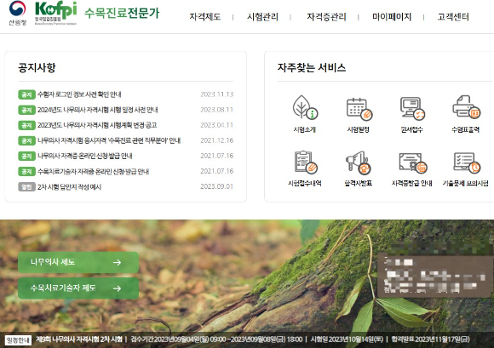This screenshot has height=348, width=494.
Task: Click the Kofpi logo
Action: point(55,13)
